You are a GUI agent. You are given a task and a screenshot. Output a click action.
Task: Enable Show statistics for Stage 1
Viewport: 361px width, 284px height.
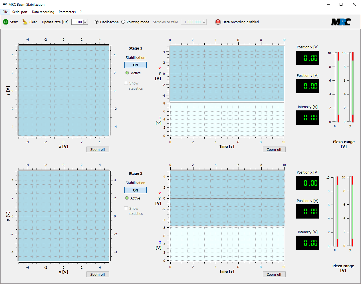pos(126,83)
